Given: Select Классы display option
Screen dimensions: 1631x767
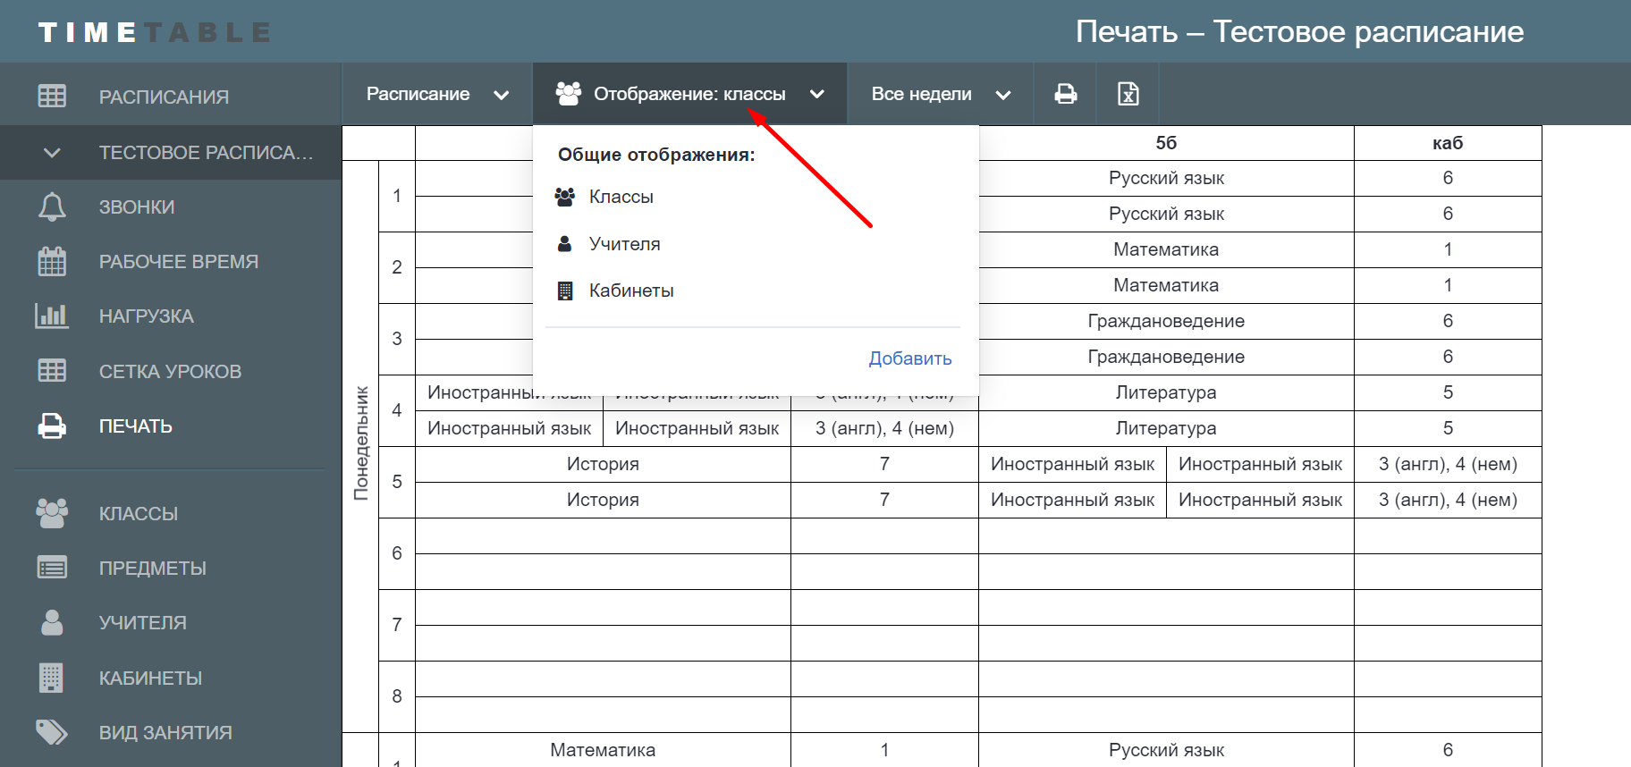Looking at the screenshot, I should (x=621, y=197).
